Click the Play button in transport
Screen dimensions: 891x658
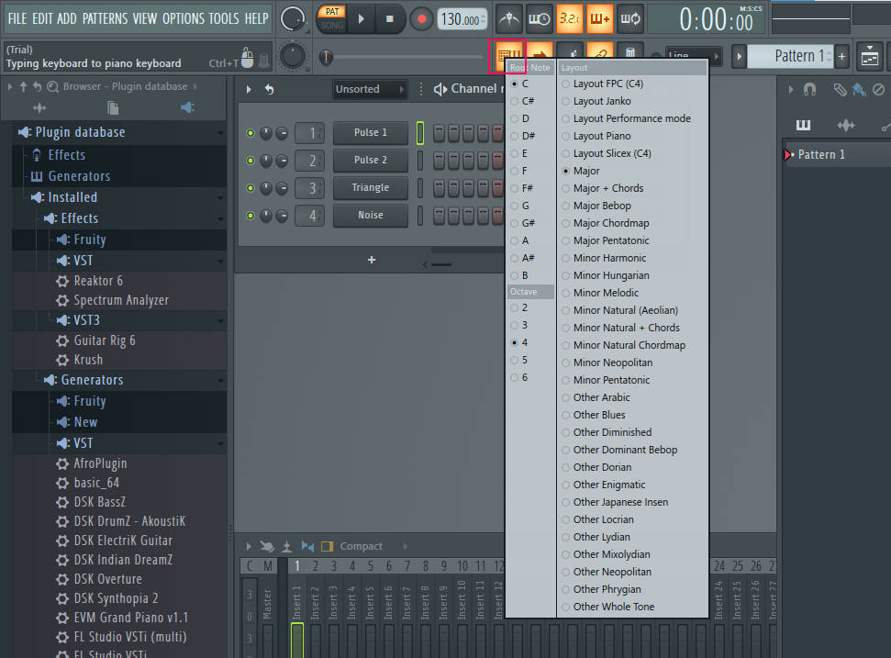point(362,18)
